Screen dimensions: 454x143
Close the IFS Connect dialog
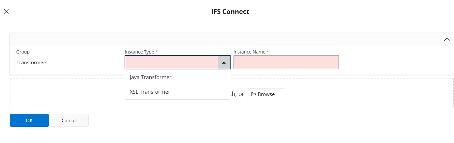(6, 11)
